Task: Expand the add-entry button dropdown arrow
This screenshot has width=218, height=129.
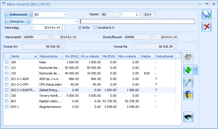Action: (195, 70)
